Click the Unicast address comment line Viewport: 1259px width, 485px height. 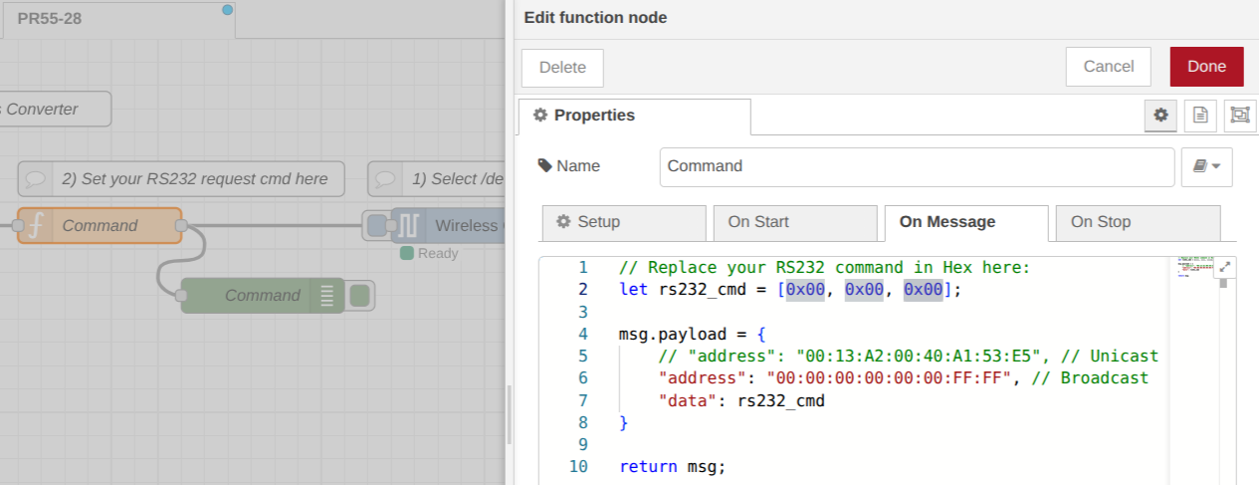click(909, 357)
